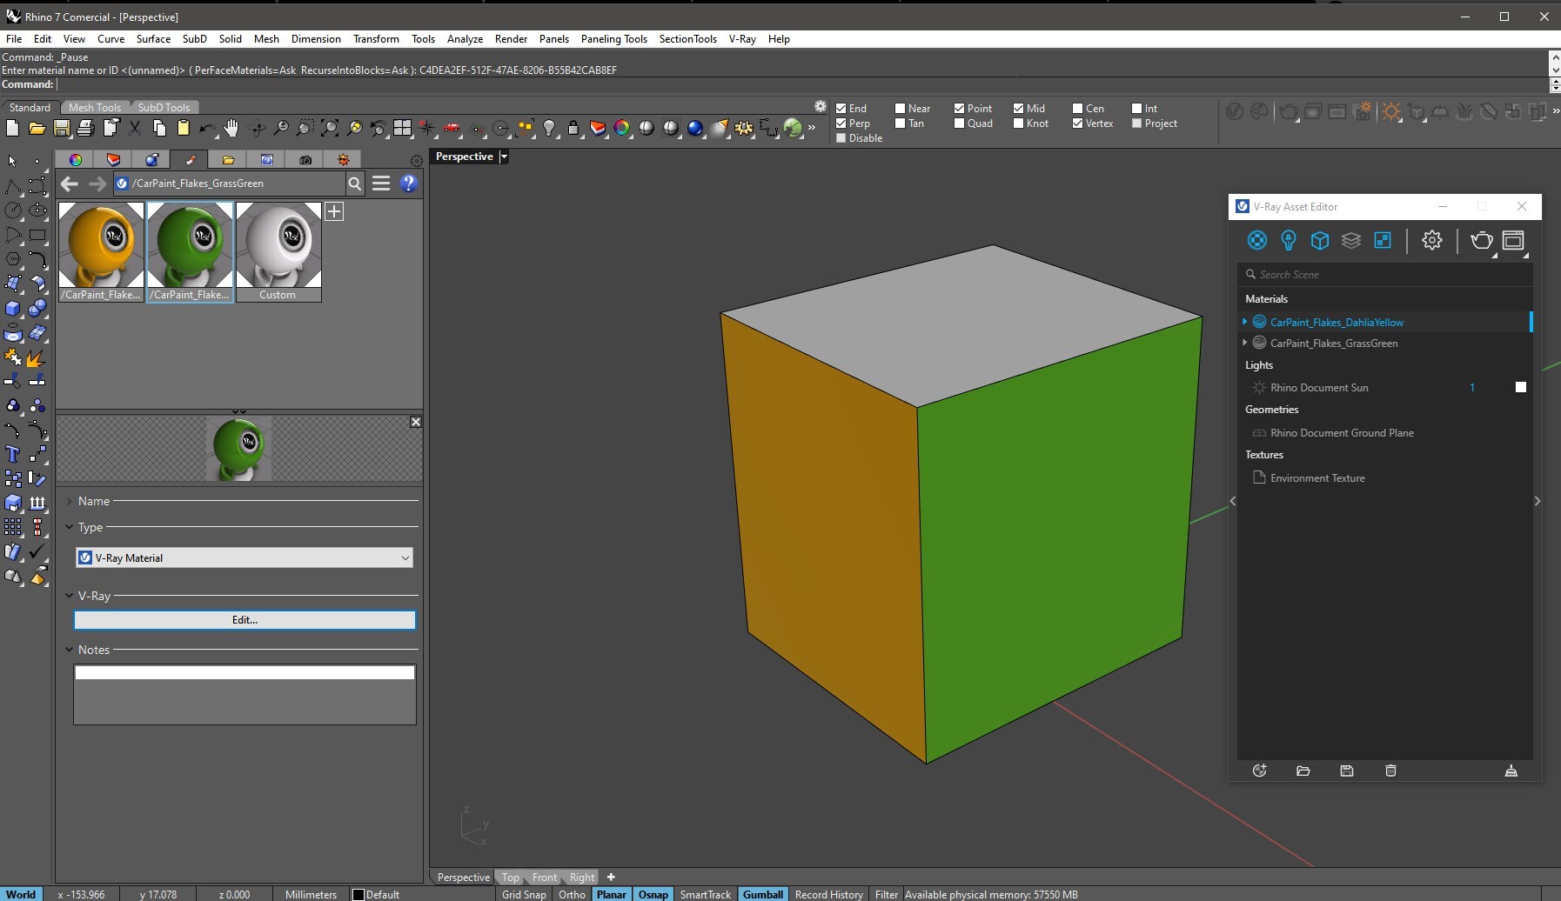Toggle the Point osnap checkbox

(x=959, y=109)
